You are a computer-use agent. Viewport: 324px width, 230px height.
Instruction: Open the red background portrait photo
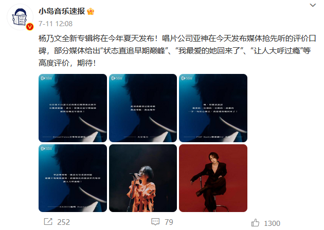coord(213,178)
